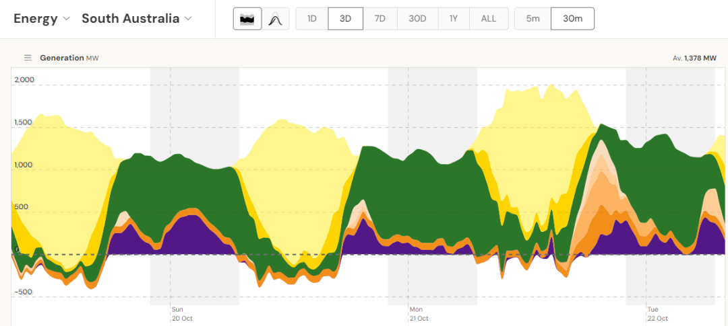Select the 3D time range

[x=345, y=19]
